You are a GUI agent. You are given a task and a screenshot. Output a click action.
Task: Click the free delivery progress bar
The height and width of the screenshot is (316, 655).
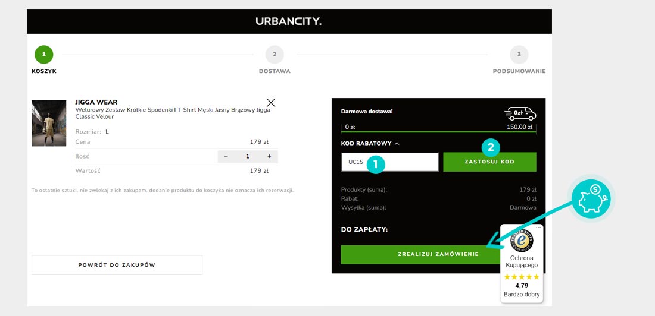click(439, 131)
